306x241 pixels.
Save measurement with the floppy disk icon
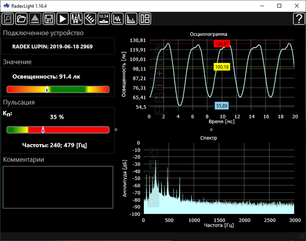tap(49, 18)
